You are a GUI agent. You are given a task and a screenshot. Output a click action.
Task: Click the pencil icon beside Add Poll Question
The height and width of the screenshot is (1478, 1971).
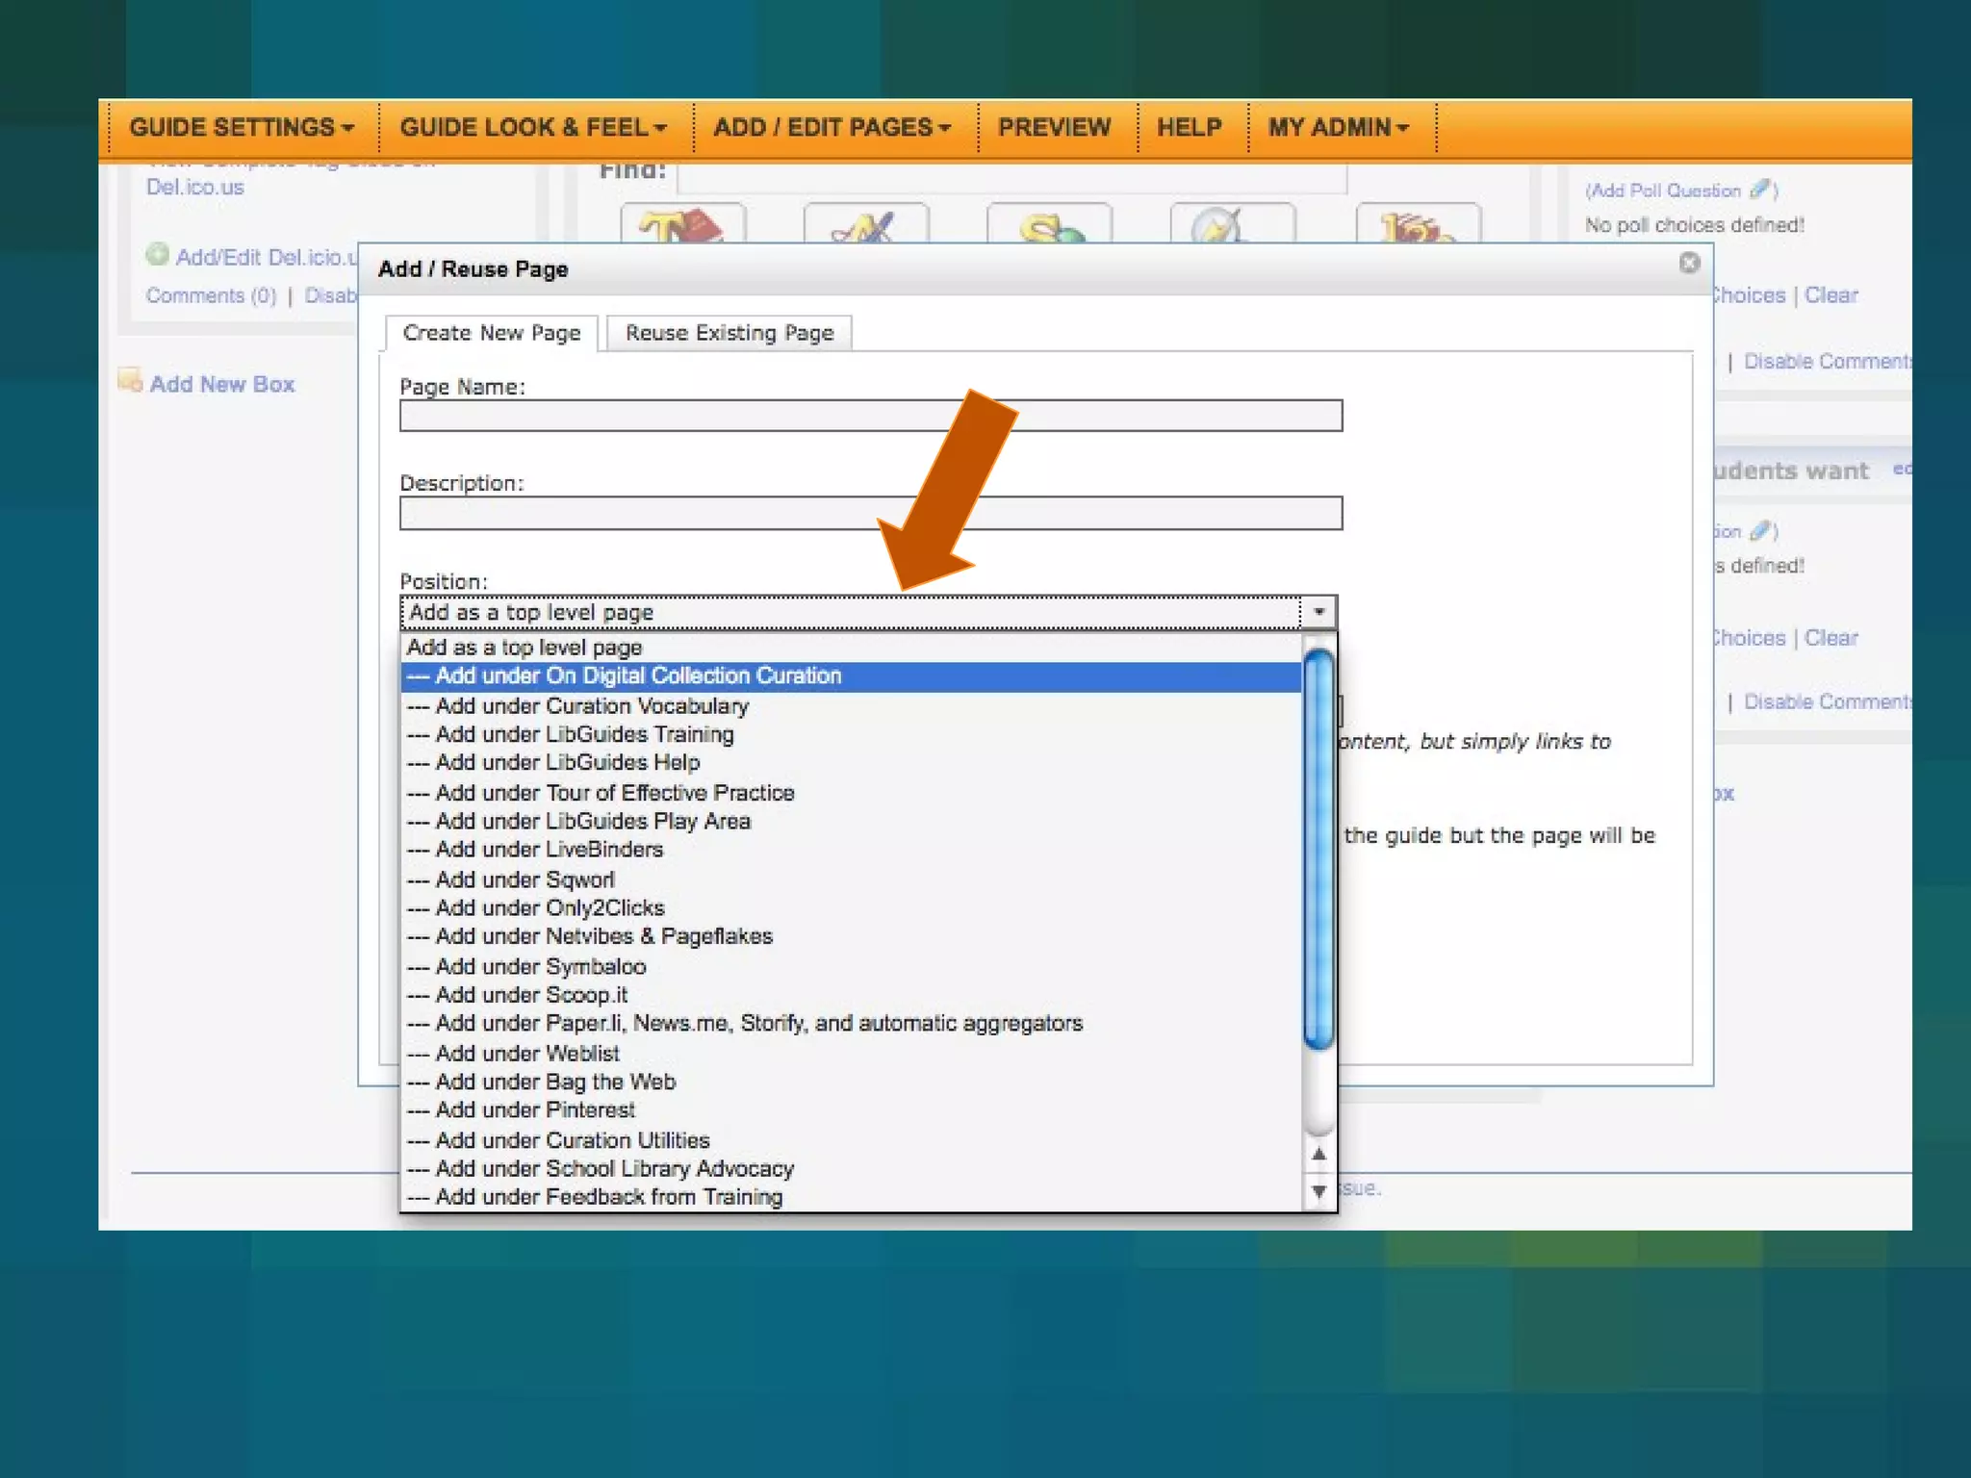pyautogui.click(x=1760, y=190)
